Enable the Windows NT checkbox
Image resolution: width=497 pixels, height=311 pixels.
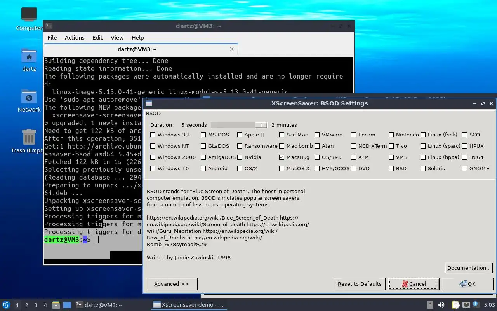point(153,146)
